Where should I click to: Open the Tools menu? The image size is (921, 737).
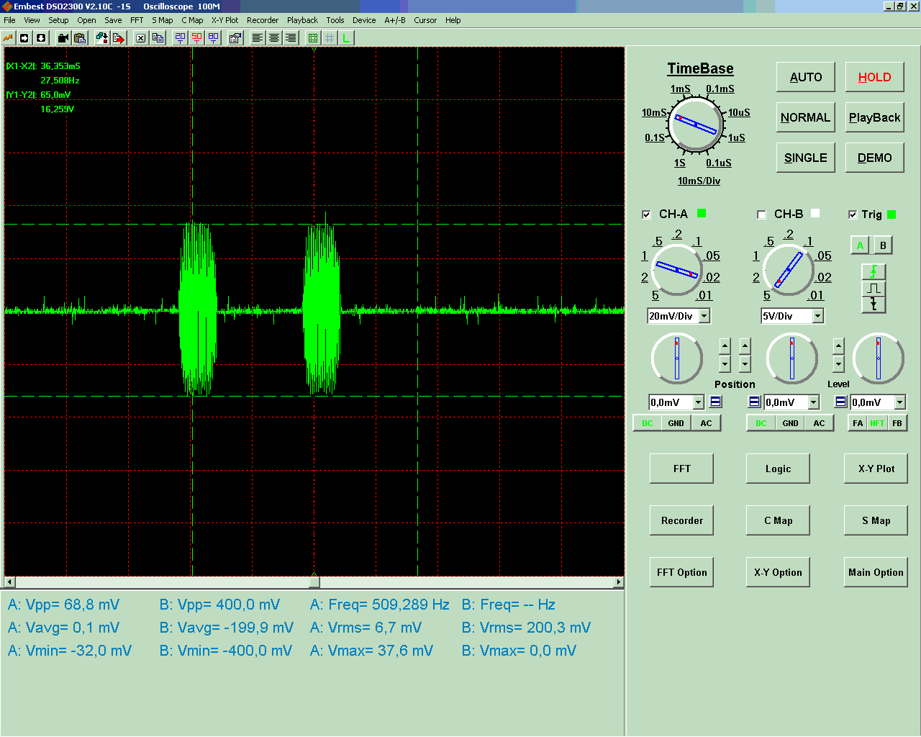(335, 20)
